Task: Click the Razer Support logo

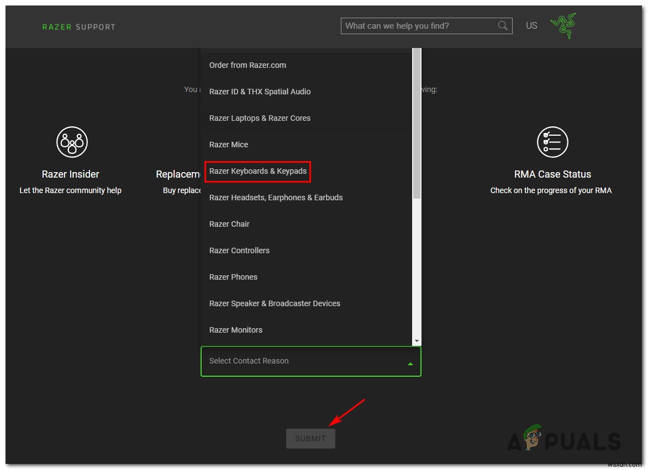Action: click(78, 26)
